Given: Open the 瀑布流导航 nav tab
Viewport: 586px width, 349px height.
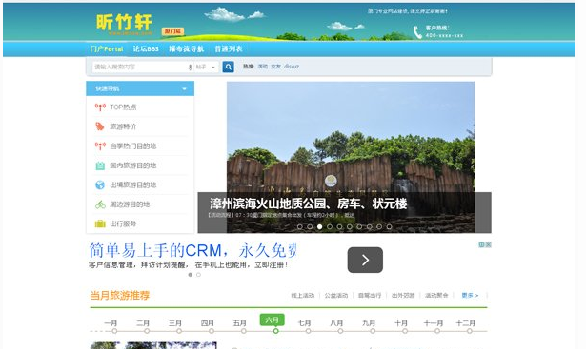Looking at the screenshot, I should tap(186, 48).
